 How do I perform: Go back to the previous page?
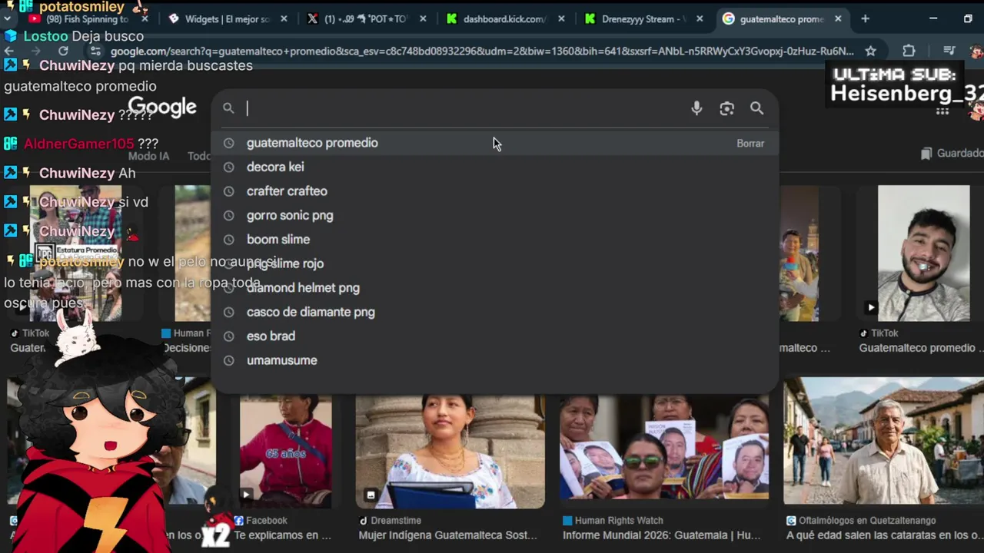click(9, 51)
